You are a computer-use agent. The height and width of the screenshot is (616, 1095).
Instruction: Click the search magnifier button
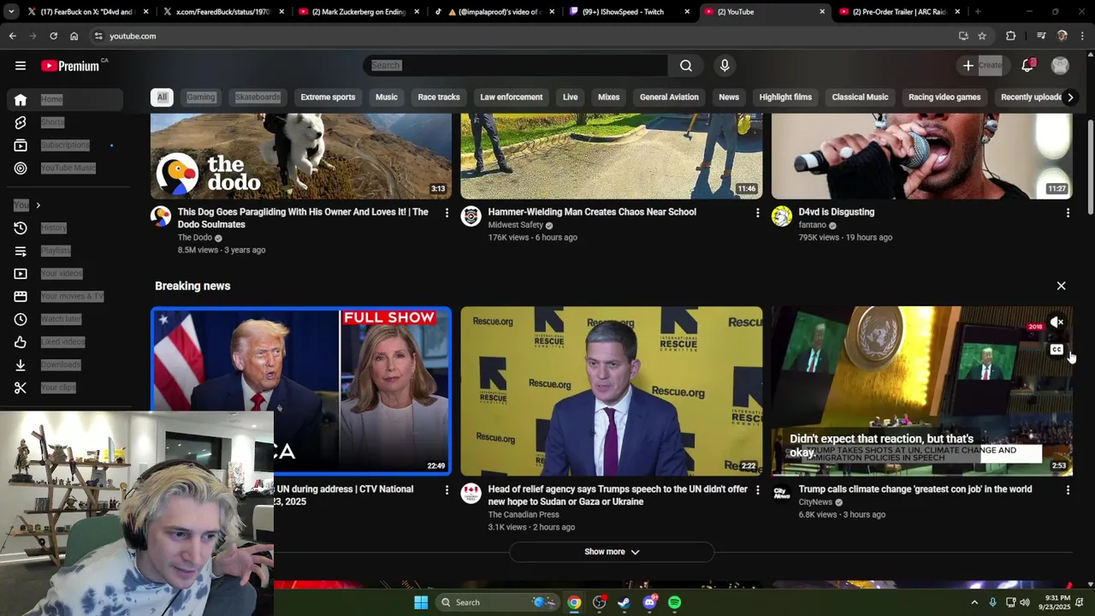coord(686,65)
